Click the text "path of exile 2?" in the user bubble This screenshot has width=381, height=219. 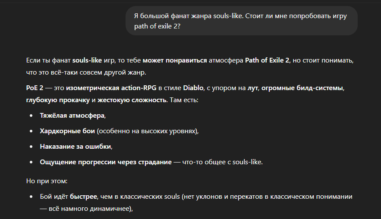(157, 26)
